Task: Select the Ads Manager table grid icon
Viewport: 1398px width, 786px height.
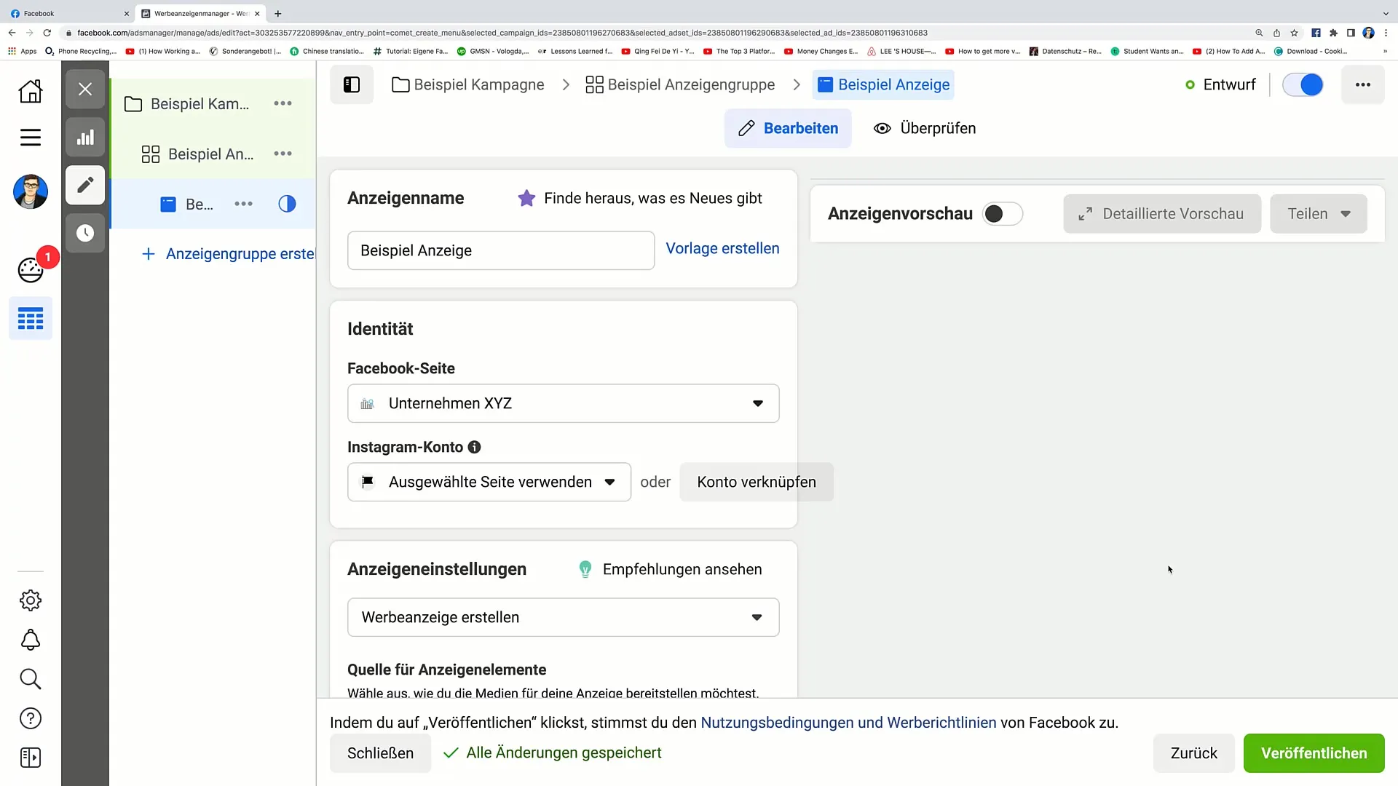Action: 31,319
